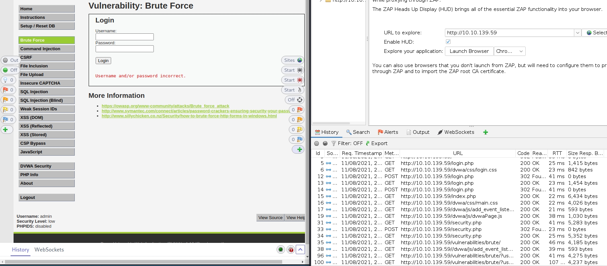
Task: Toggle the Enable HUD checkbox
Action: [448, 42]
